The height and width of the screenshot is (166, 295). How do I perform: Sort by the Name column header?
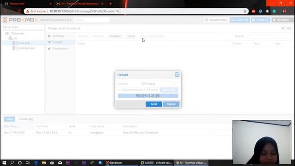click(153, 43)
